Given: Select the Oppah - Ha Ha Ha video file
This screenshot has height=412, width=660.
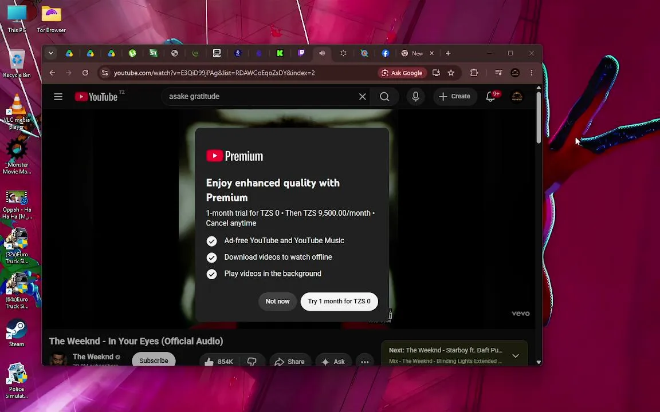Looking at the screenshot, I should (17, 205).
